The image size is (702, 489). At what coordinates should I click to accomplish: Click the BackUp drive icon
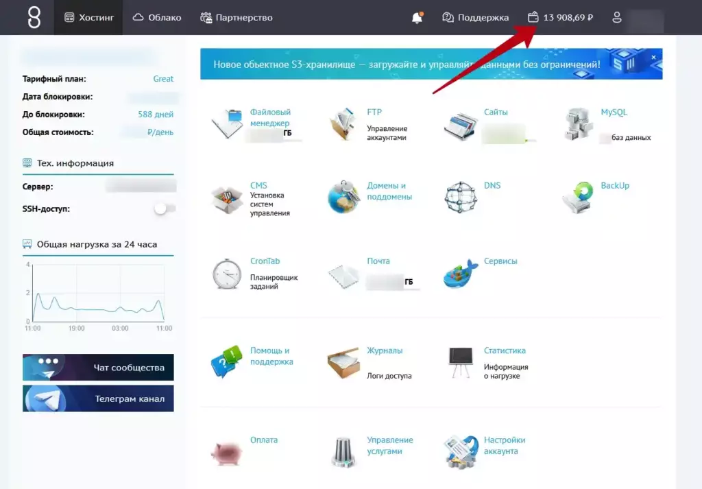coord(577,197)
